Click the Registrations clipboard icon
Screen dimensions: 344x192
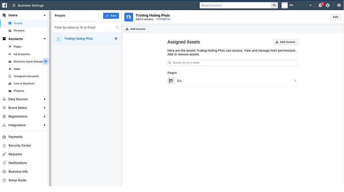tap(4, 116)
